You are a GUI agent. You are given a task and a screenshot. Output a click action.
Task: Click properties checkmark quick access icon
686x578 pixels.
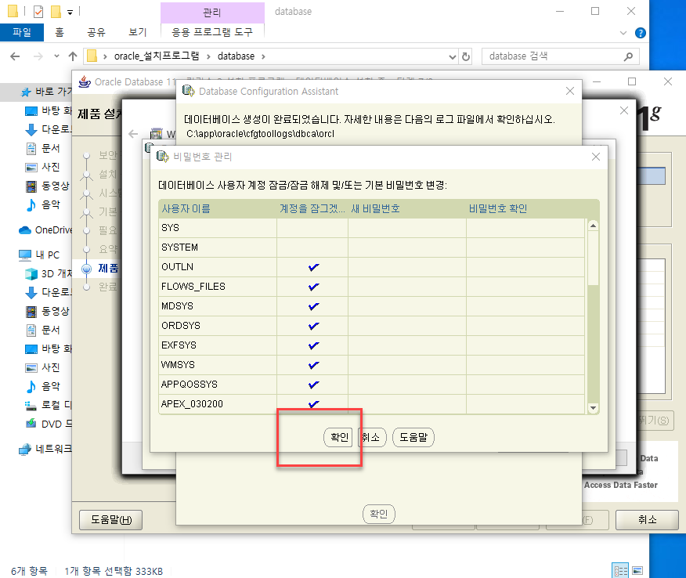point(38,12)
